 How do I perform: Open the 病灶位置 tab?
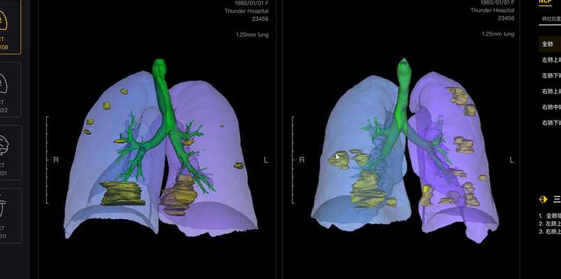click(x=551, y=18)
